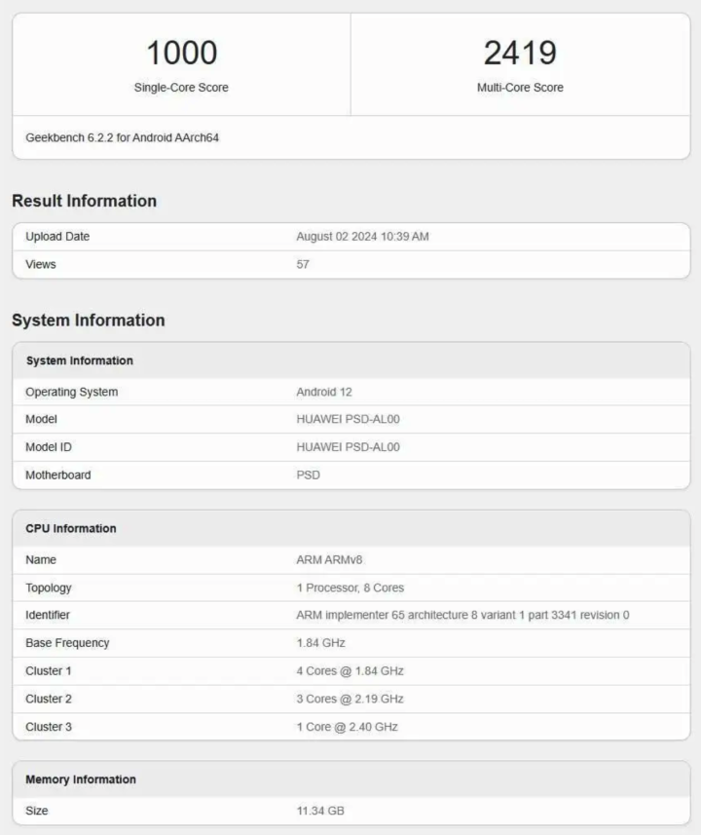Select the Topology label
701x835 pixels.
click(x=49, y=588)
